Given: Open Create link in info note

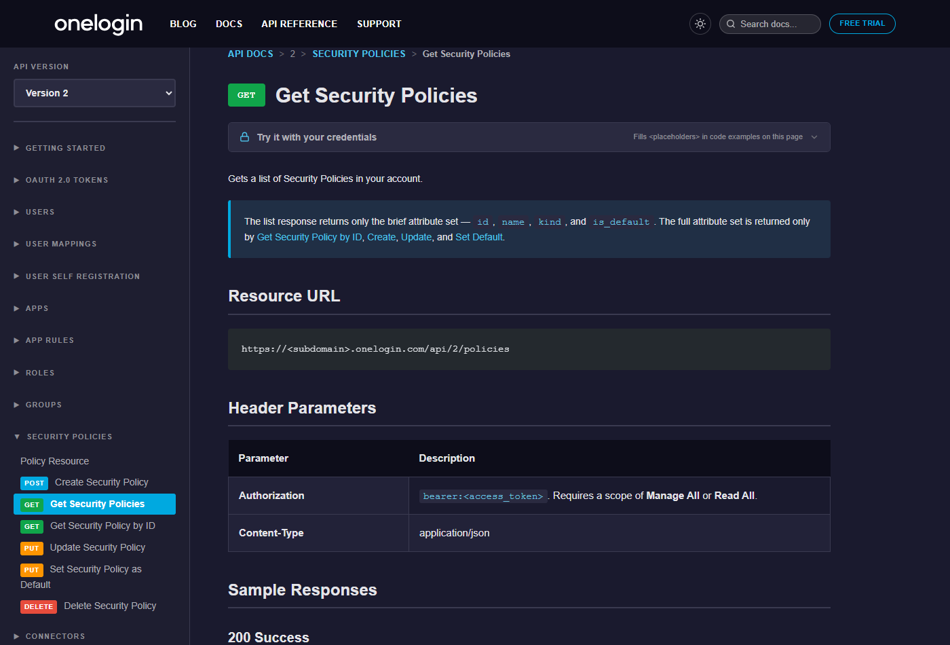Looking at the screenshot, I should coord(381,237).
